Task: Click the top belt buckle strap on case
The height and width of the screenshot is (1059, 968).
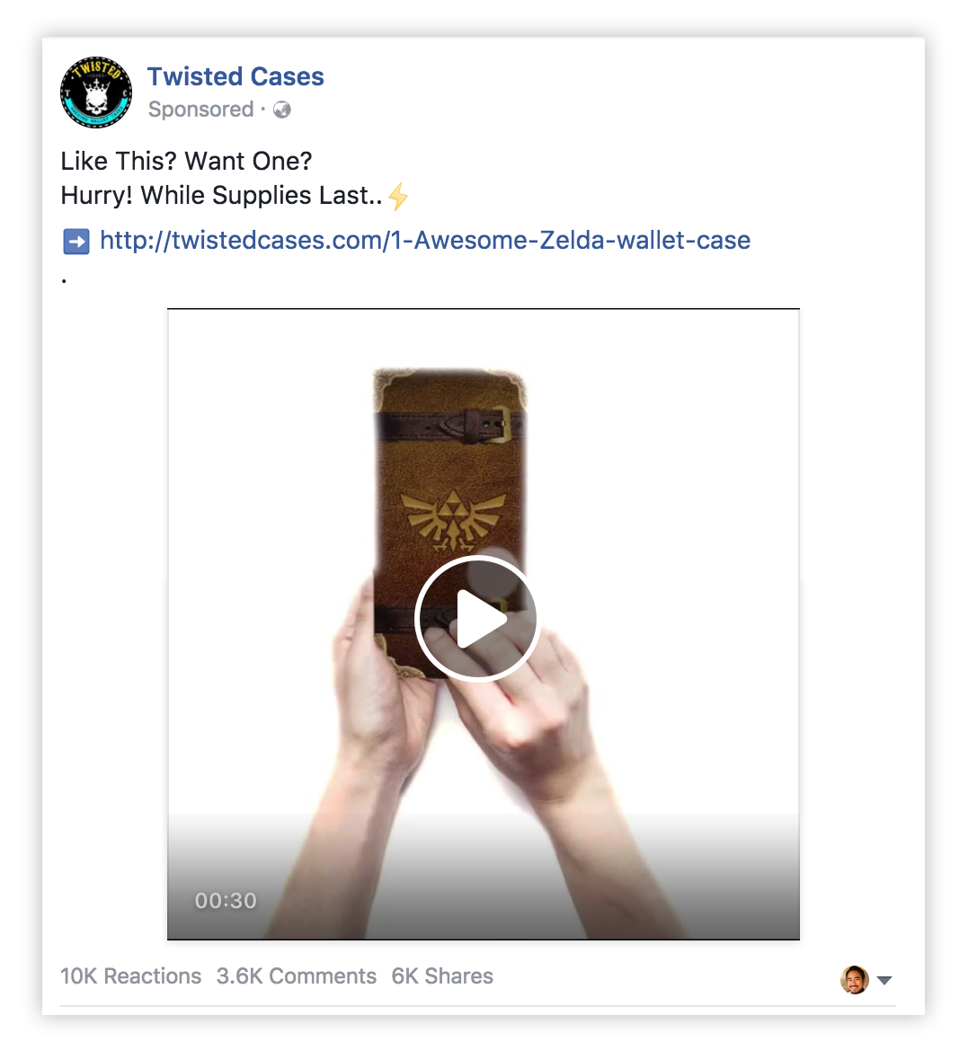Action: 450,426
